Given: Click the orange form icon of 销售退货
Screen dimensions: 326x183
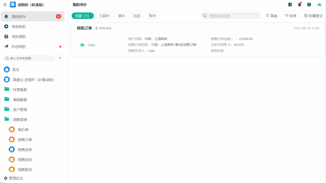Looking at the screenshot, I should [12, 159].
